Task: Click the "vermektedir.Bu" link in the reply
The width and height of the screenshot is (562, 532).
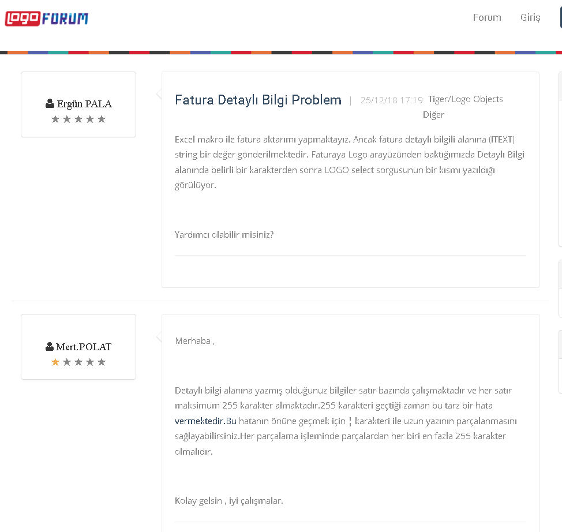Action: click(x=206, y=421)
